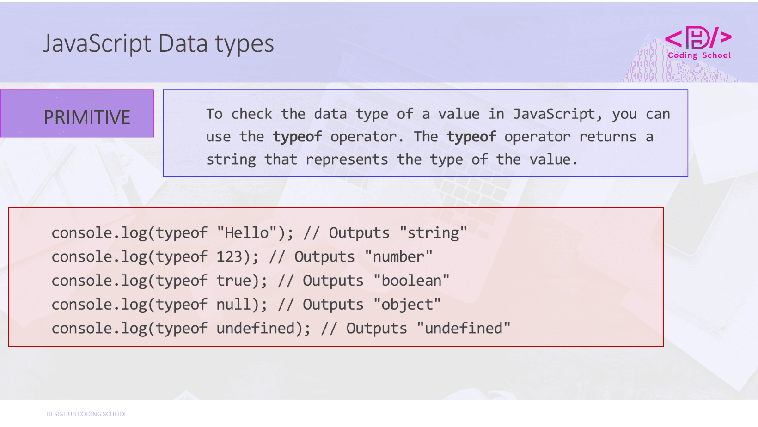
Task: Click the "Coding School" caption under logo
Action: 699,55
